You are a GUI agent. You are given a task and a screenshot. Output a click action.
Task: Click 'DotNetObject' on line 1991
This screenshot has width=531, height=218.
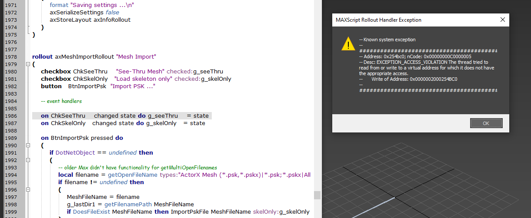tap(75, 153)
